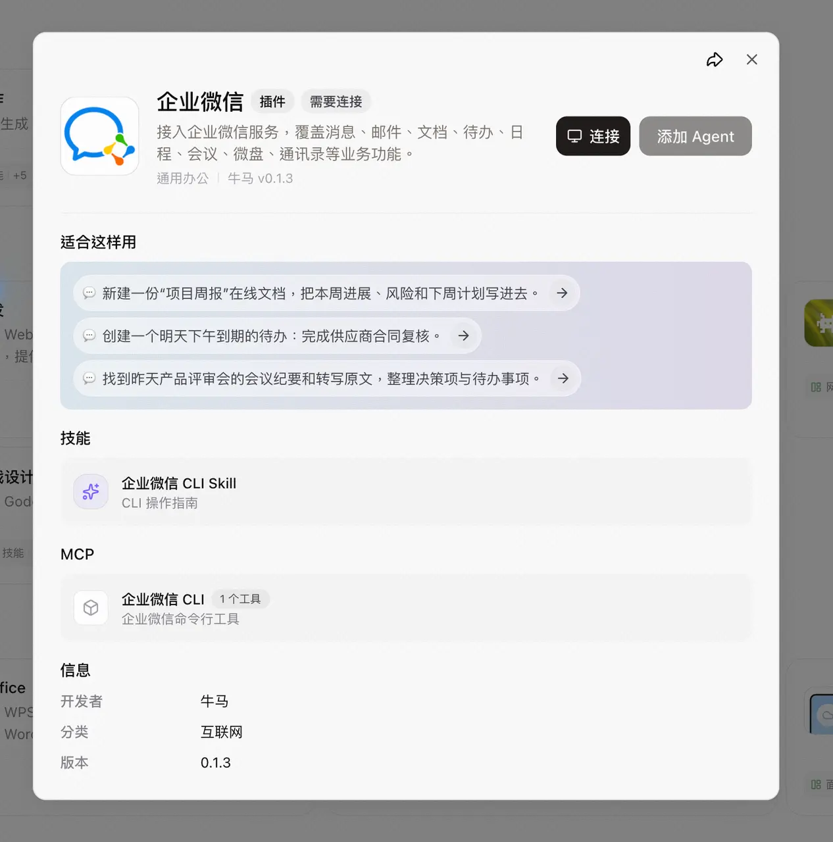This screenshot has height=842, width=833.
Task: Click the 1个工具 badge
Action: [x=240, y=599]
